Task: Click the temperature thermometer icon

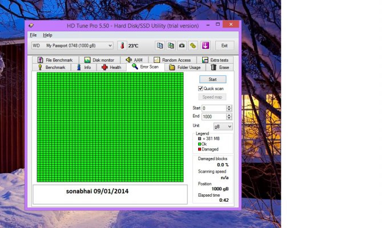Action: [x=122, y=46]
